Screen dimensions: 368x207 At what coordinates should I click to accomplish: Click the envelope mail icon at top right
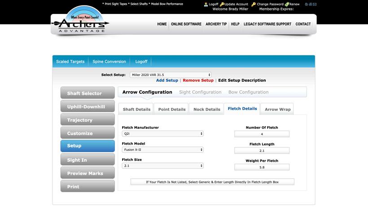point(315,4)
